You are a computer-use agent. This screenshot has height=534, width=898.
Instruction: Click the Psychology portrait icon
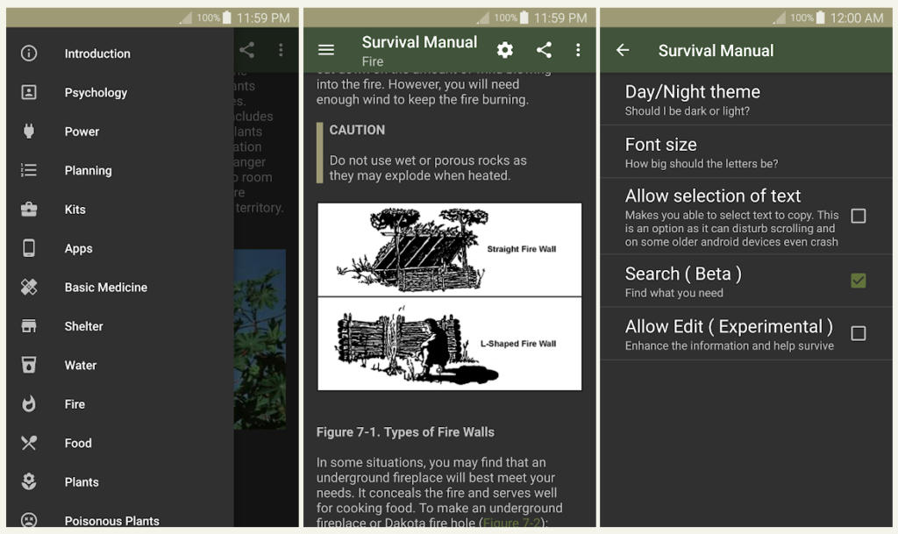[29, 92]
